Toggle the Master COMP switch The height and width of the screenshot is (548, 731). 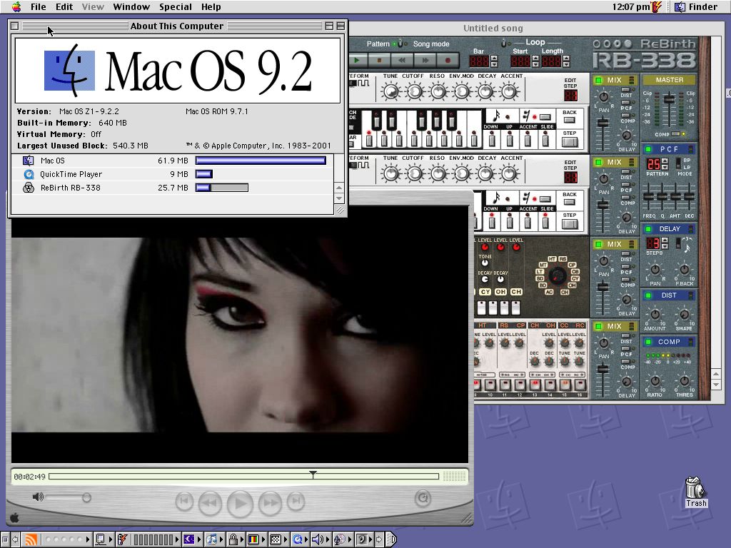tap(675, 134)
